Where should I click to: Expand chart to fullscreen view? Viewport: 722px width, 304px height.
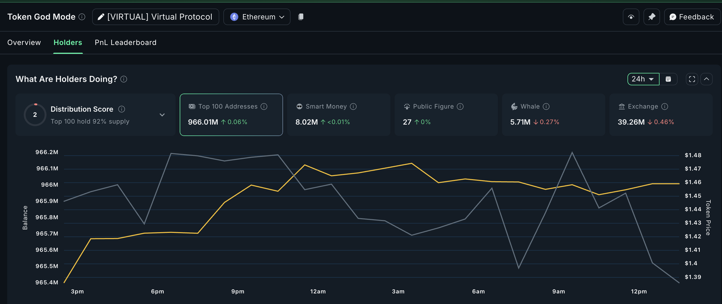692,79
